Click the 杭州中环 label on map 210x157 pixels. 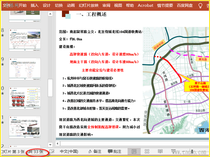(x=159, y=45)
